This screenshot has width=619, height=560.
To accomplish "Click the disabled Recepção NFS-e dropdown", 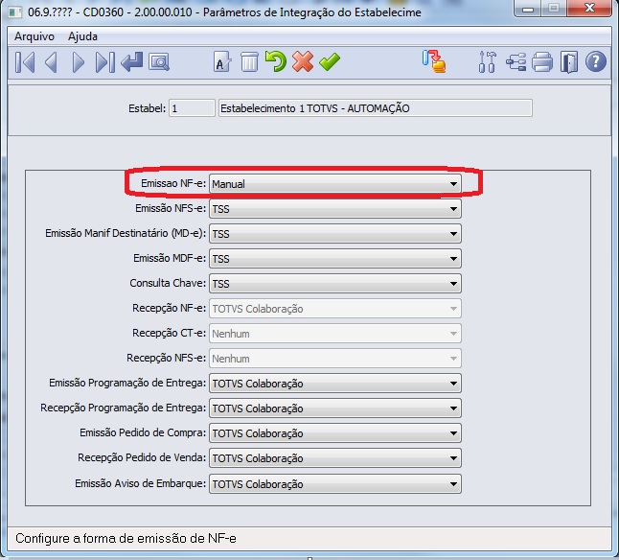I will 334,359.
